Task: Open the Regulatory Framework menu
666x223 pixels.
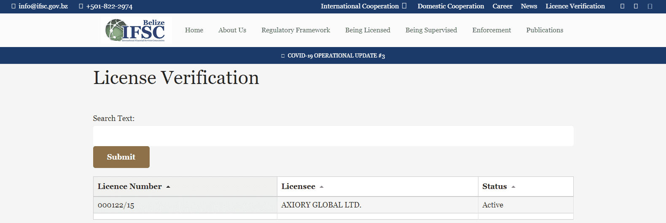Action: (296, 30)
